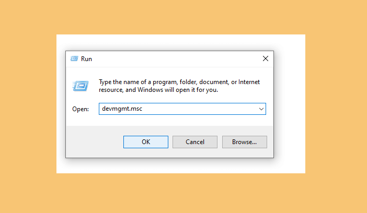Click white dialog body below Run icon

tap(81, 98)
